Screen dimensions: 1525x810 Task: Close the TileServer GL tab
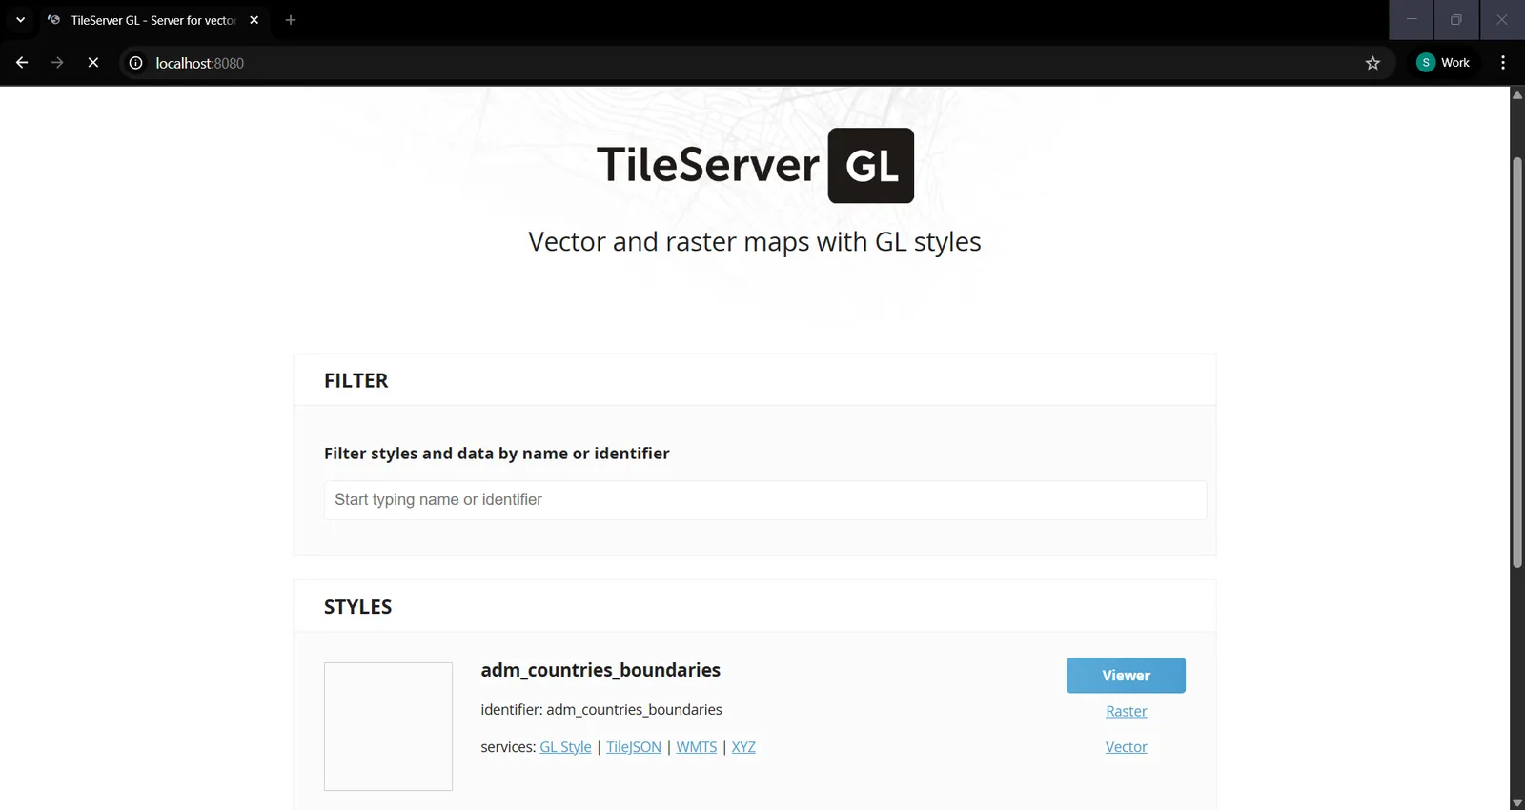254,20
